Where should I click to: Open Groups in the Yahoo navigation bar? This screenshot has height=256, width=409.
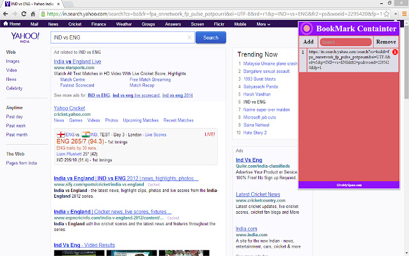coord(148,24)
